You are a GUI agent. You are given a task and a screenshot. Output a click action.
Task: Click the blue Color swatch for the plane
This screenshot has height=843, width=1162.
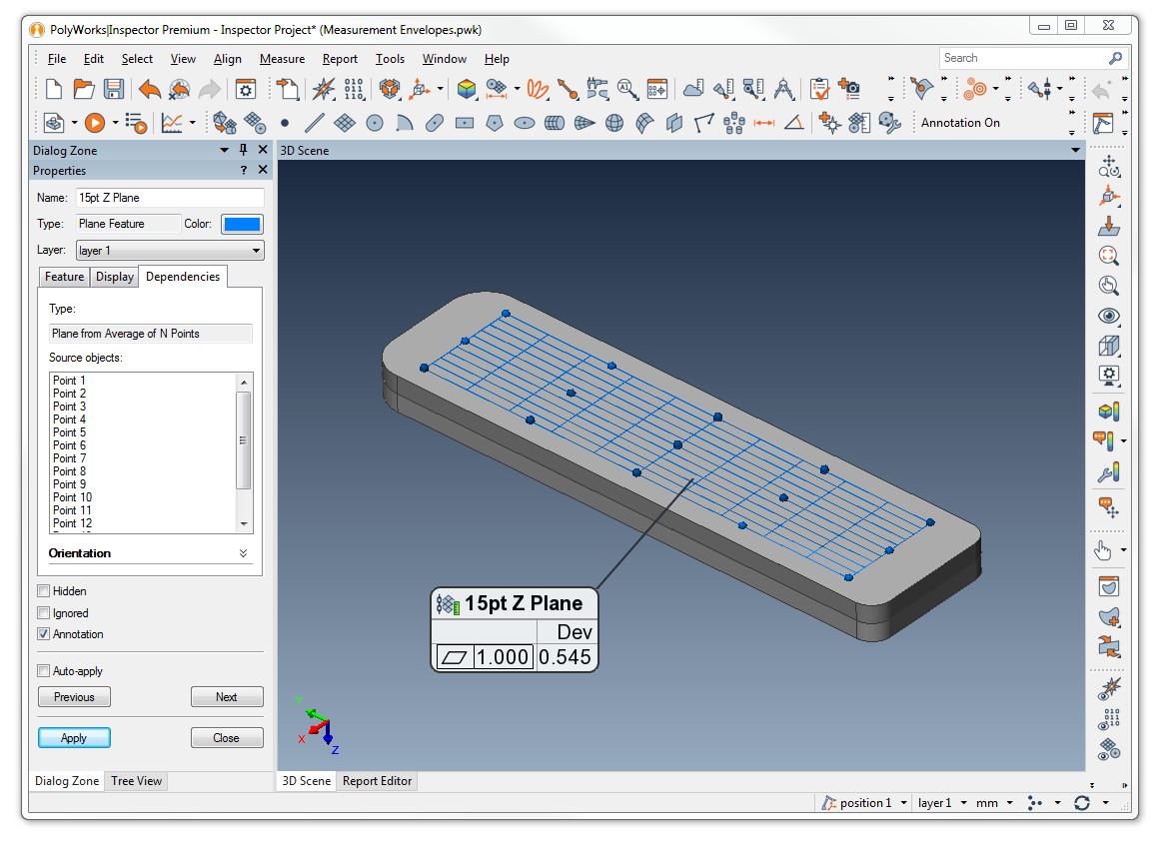241,224
